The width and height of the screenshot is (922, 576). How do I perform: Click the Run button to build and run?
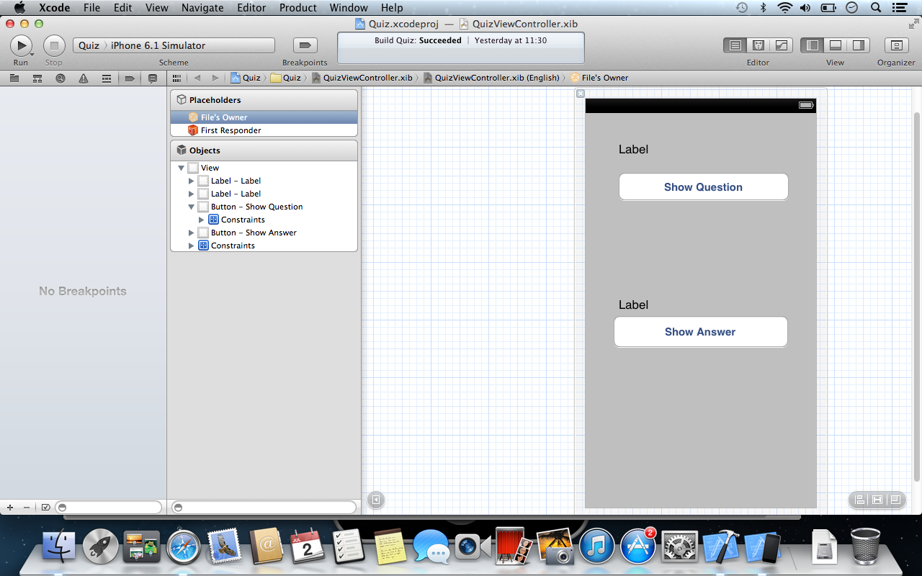(x=21, y=45)
